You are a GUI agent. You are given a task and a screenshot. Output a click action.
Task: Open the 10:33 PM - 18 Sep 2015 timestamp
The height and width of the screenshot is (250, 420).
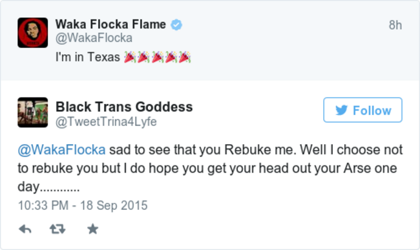83,205
